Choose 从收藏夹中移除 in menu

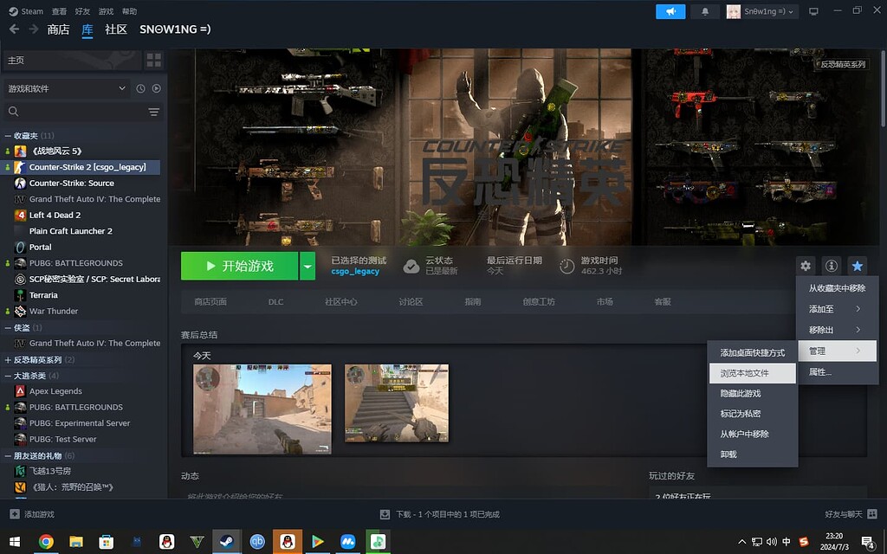tap(837, 288)
